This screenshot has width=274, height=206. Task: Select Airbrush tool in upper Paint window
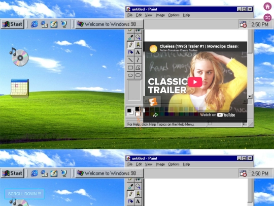(130, 52)
